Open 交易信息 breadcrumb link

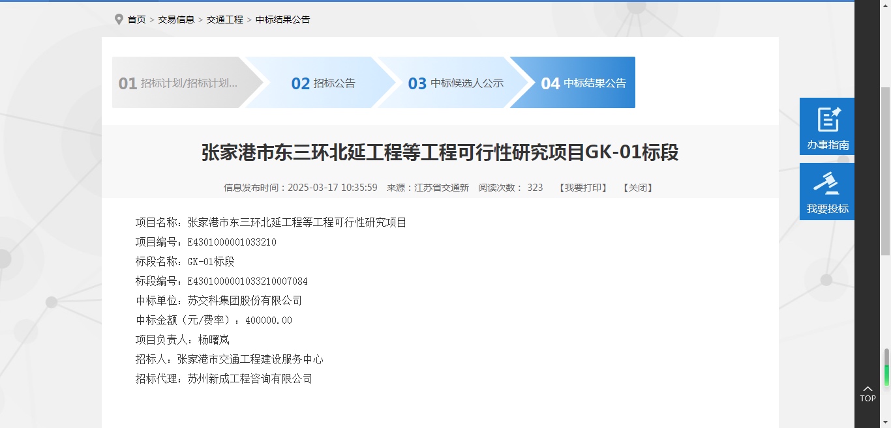(x=176, y=20)
